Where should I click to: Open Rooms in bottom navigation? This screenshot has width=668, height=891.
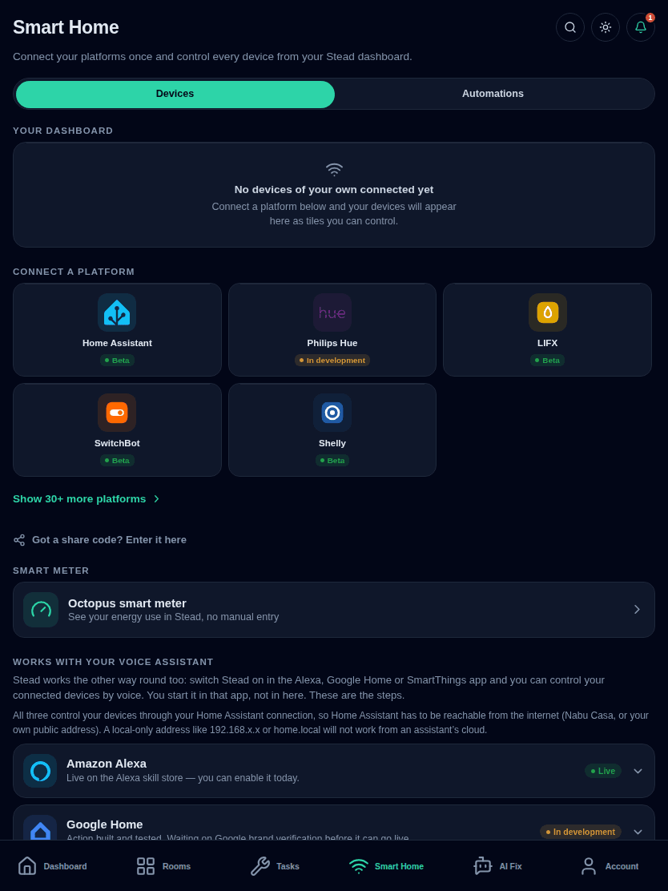163,866
